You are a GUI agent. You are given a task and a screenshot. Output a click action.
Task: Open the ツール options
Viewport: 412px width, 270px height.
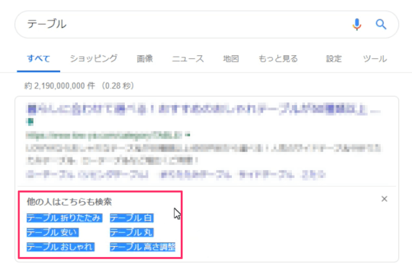coord(375,59)
